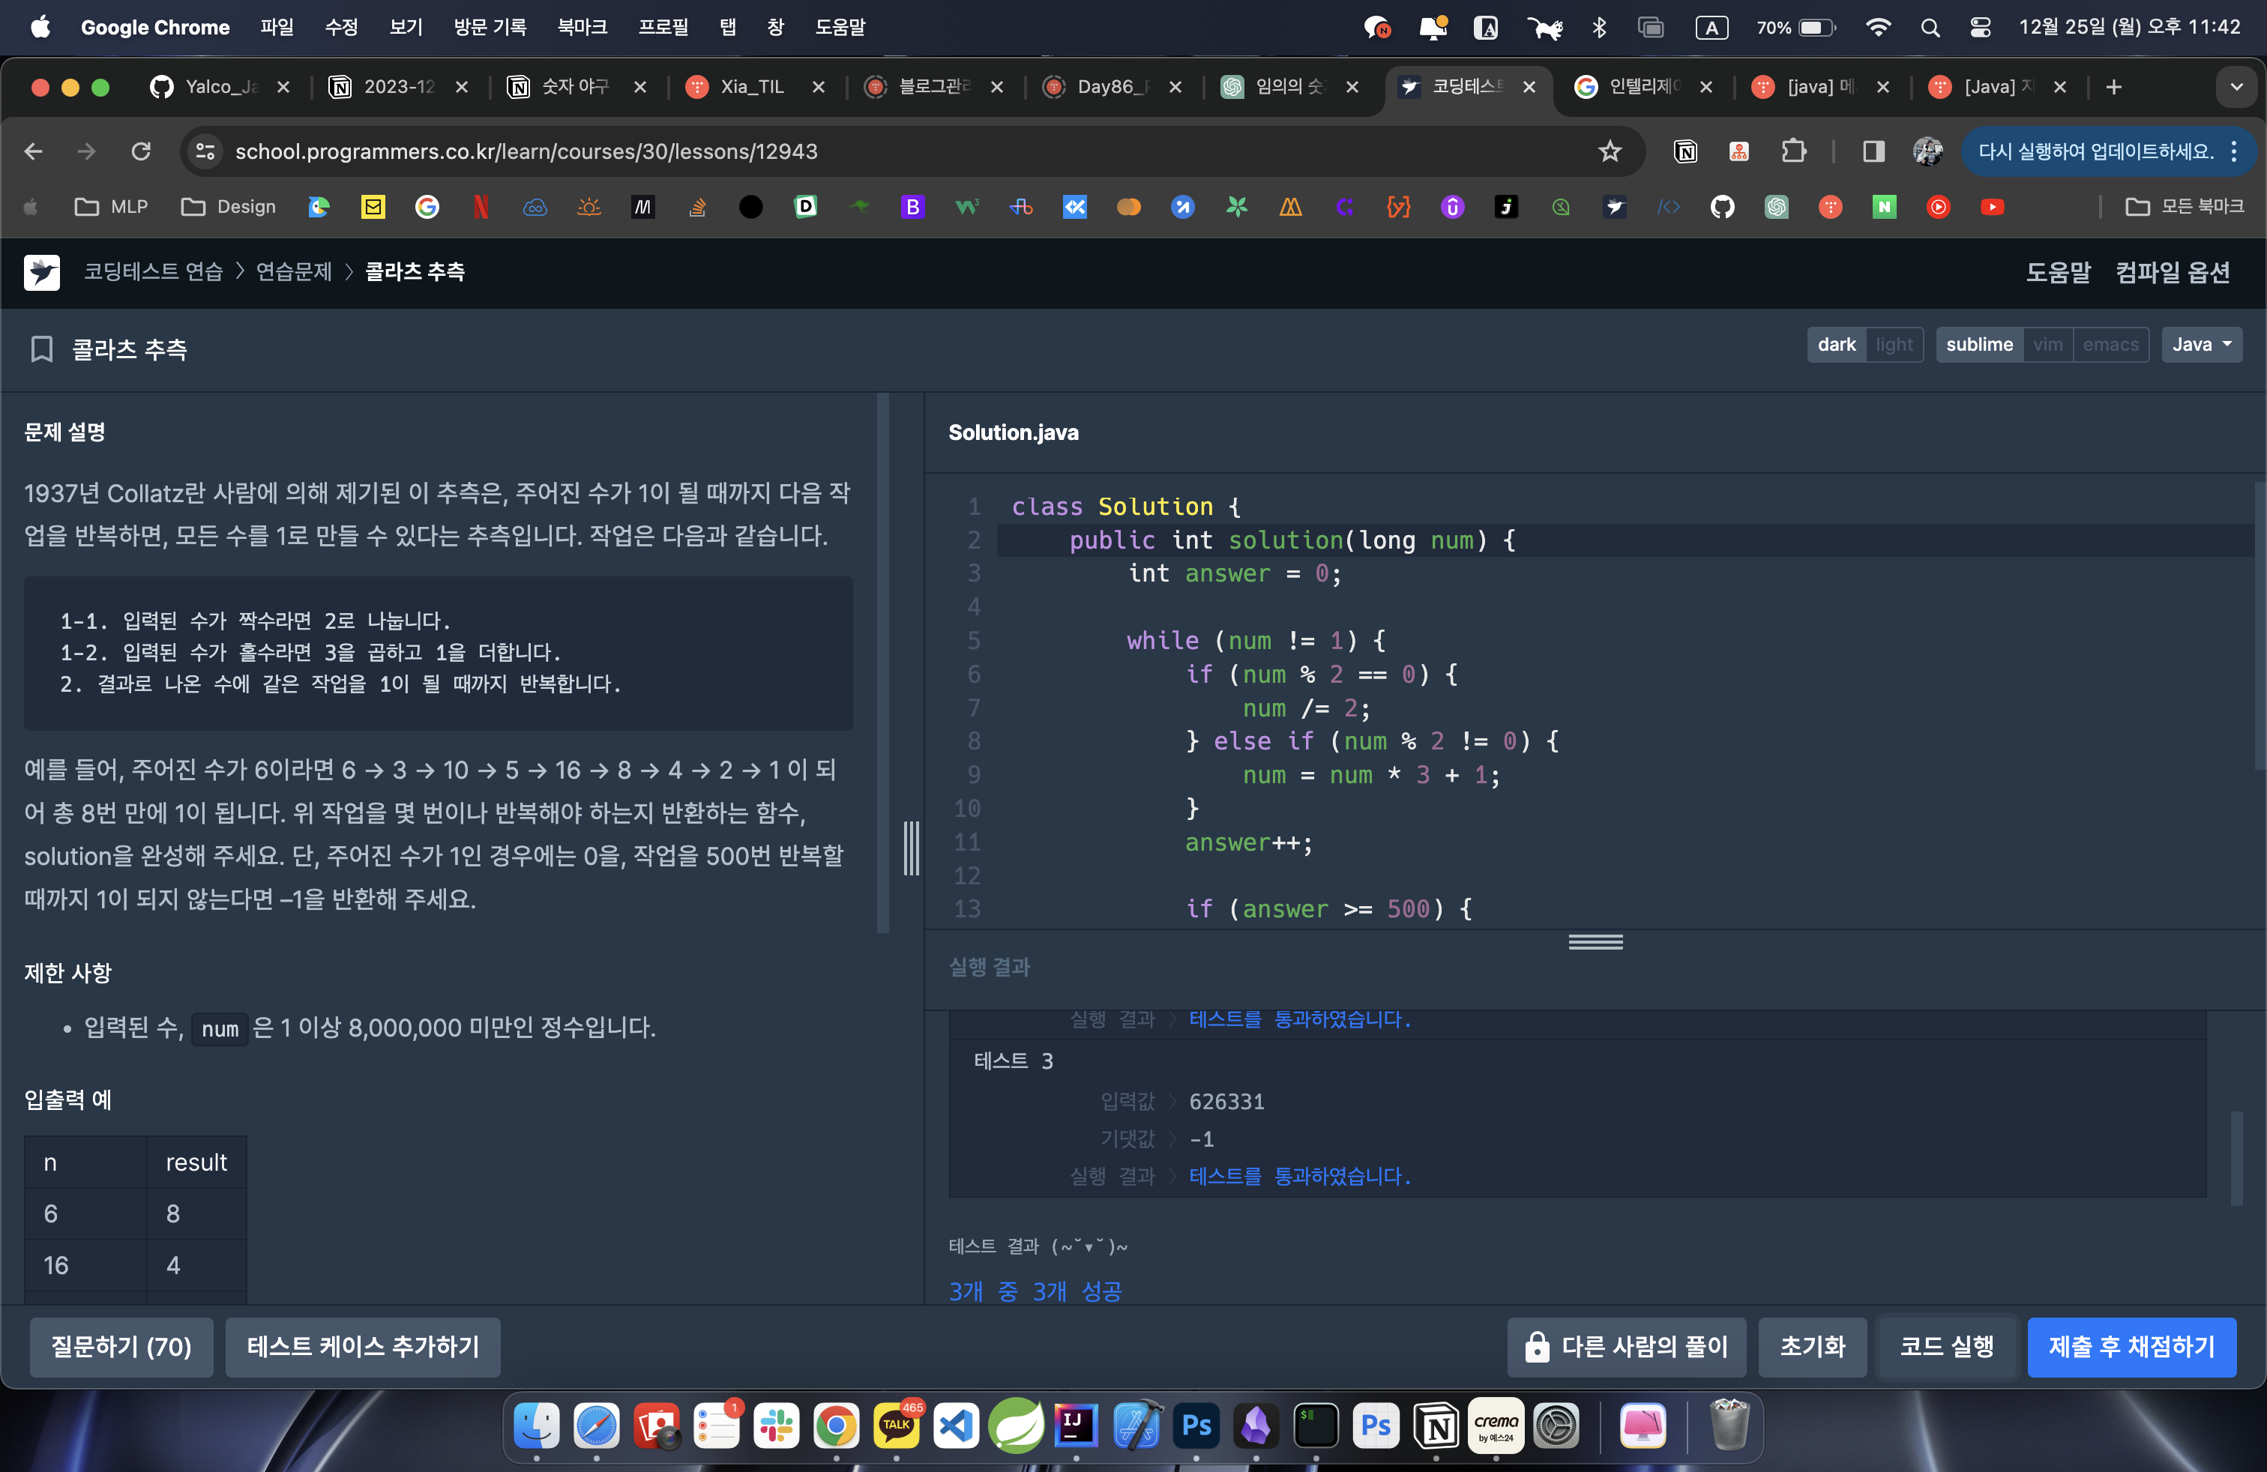Select the vim keybinding mode
This screenshot has height=1472, width=2267.
(x=2047, y=345)
